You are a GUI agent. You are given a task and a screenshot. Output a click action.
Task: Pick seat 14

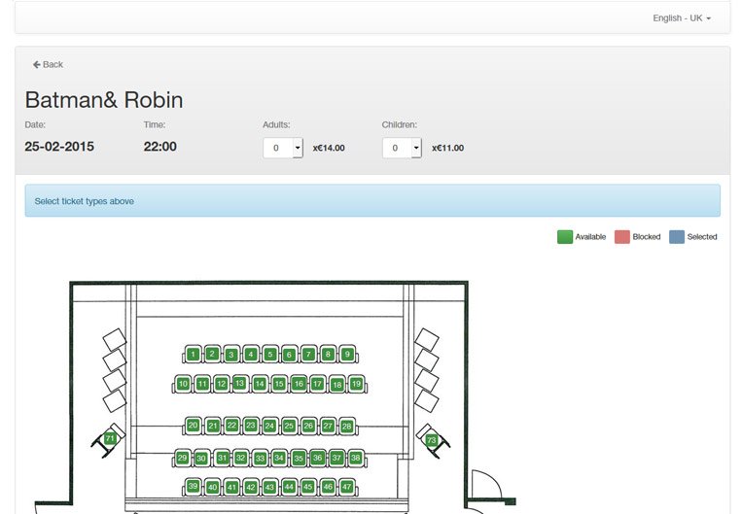[260, 384]
